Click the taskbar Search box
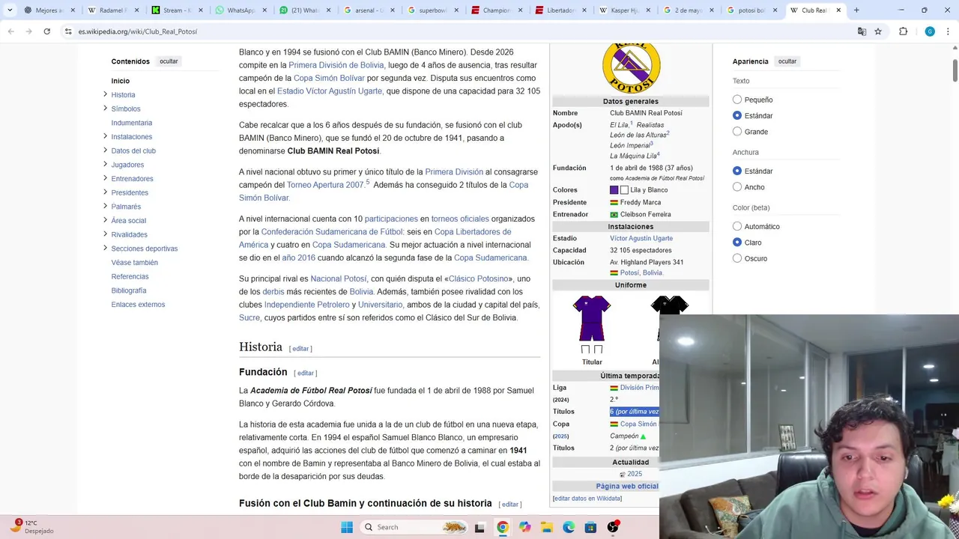 pos(416,527)
